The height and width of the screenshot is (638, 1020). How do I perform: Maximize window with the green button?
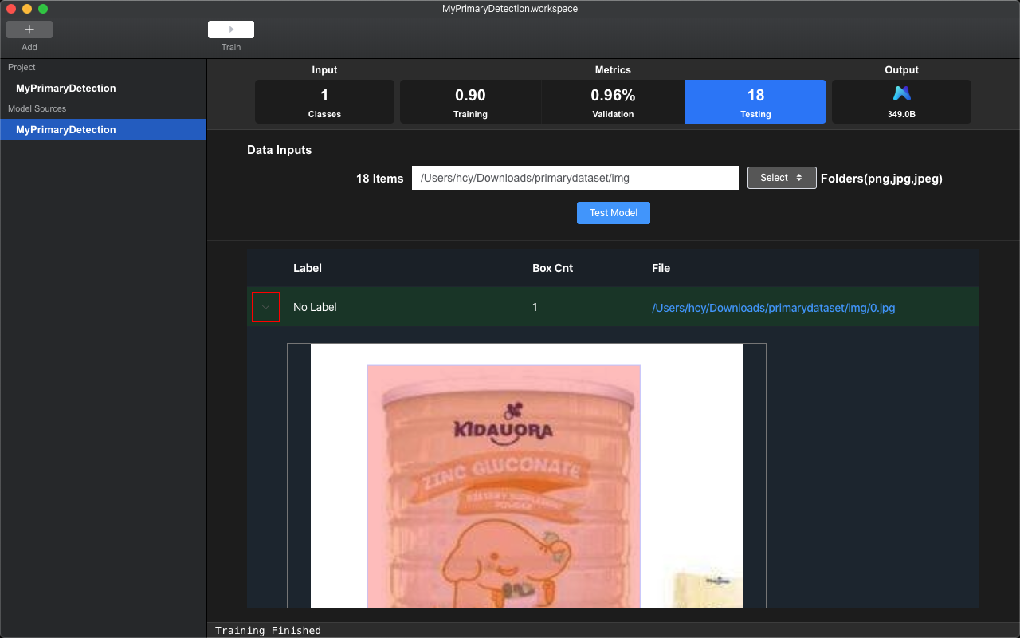tap(43, 9)
